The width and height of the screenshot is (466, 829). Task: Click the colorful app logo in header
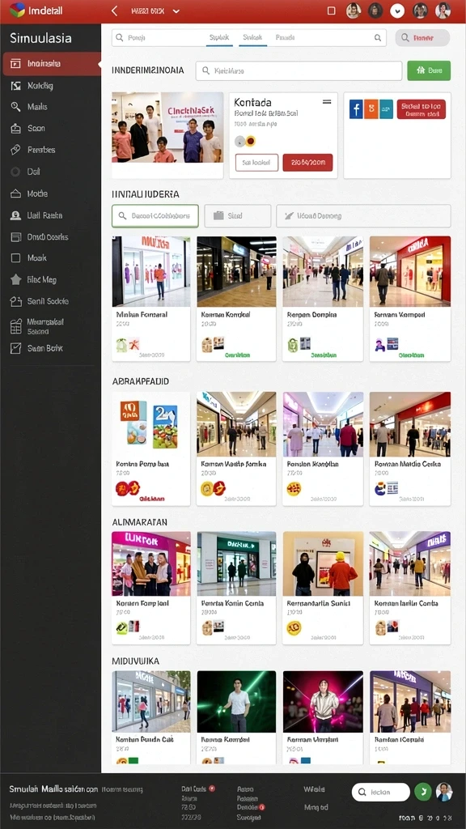(17, 10)
